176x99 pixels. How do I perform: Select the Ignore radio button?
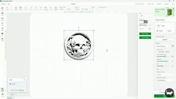tap(166, 31)
